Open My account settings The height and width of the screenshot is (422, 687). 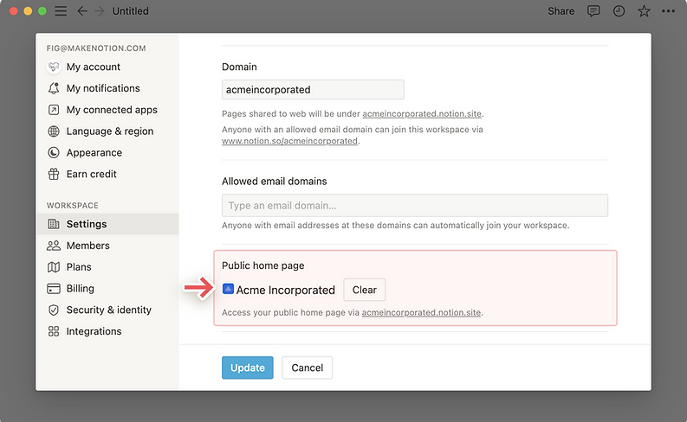(x=93, y=67)
